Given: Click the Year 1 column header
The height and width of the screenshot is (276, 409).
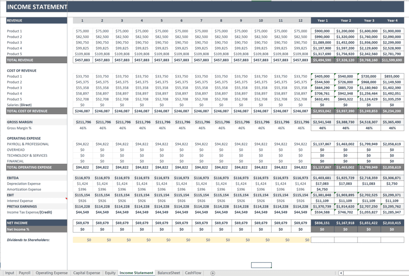Looking at the screenshot, I should click(322, 20).
